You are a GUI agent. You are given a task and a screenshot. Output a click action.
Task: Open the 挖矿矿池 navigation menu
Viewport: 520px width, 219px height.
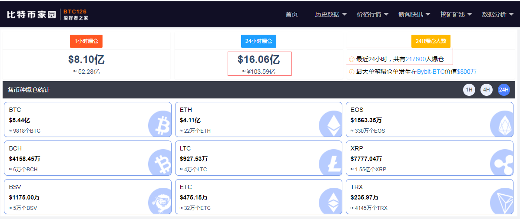click(456, 14)
